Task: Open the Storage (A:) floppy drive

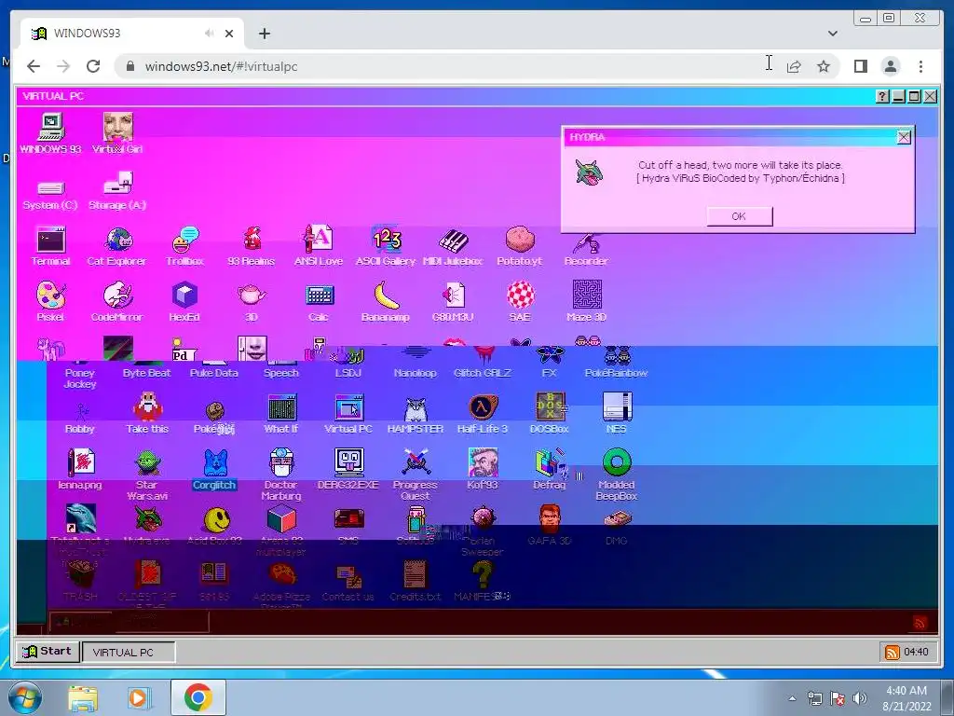Action: [x=117, y=184]
